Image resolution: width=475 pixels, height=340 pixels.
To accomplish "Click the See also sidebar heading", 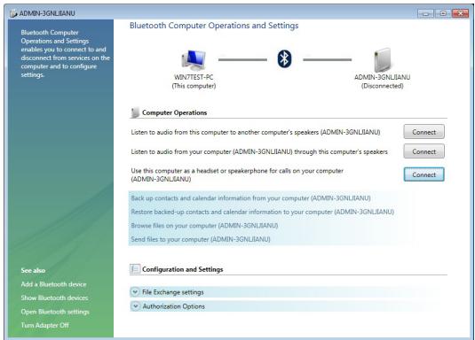I will (33, 270).
